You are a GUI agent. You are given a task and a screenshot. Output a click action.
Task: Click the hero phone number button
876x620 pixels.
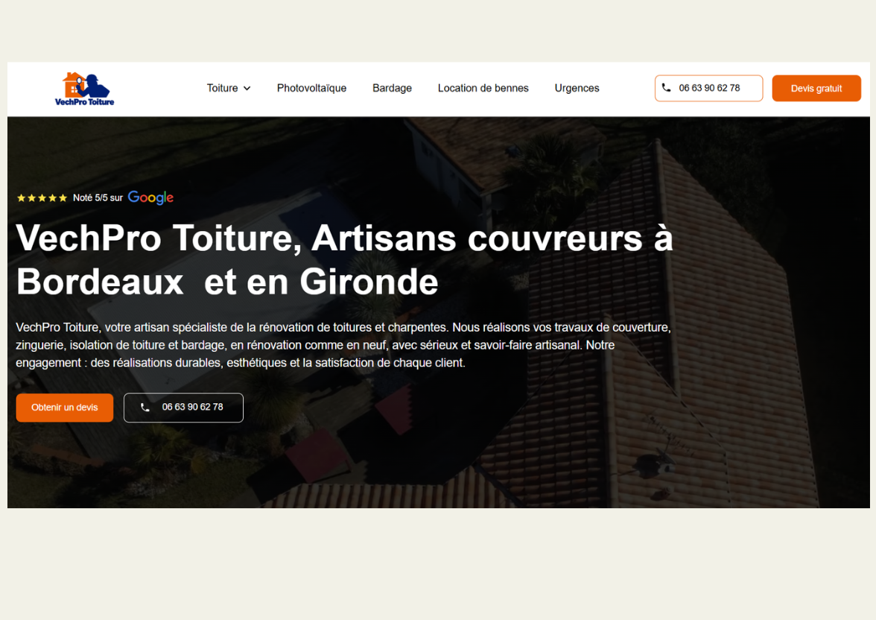[183, 408]
